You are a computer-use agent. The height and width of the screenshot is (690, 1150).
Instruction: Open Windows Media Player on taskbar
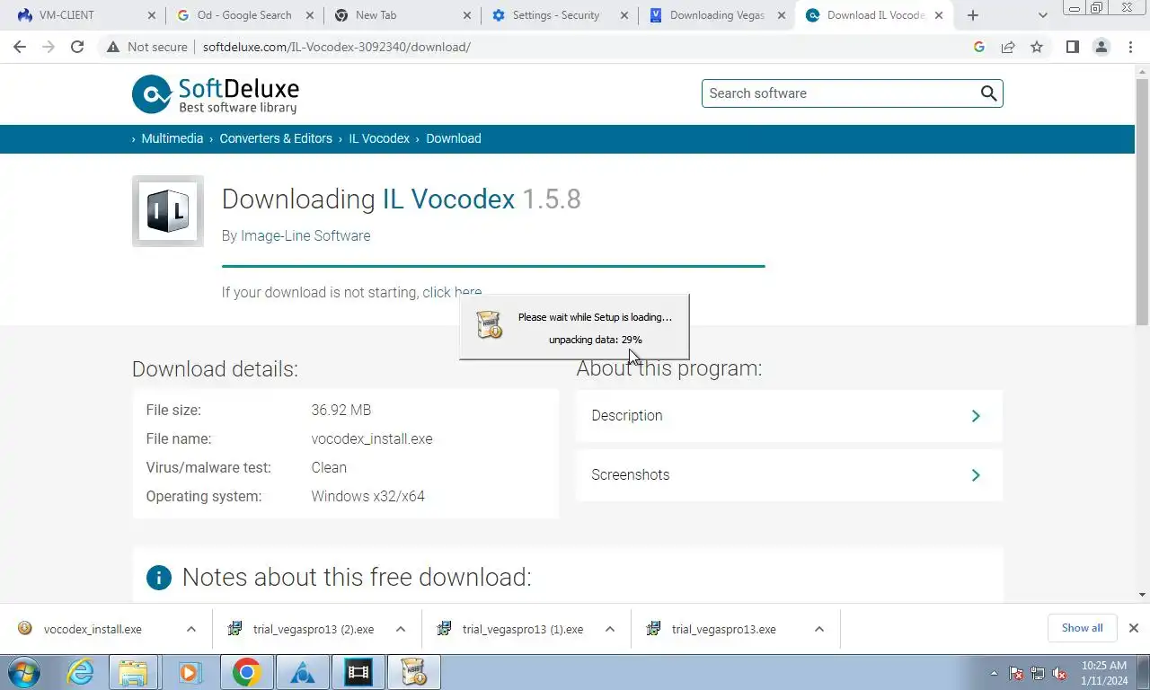pos(189,672)
